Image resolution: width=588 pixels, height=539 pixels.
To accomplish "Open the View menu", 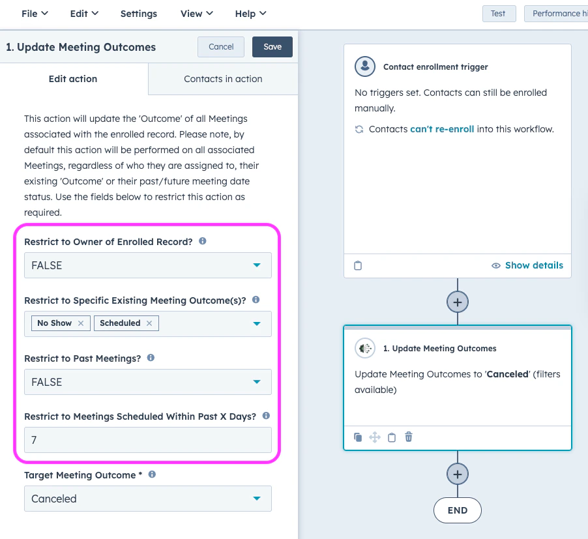I will coord(196,13).
